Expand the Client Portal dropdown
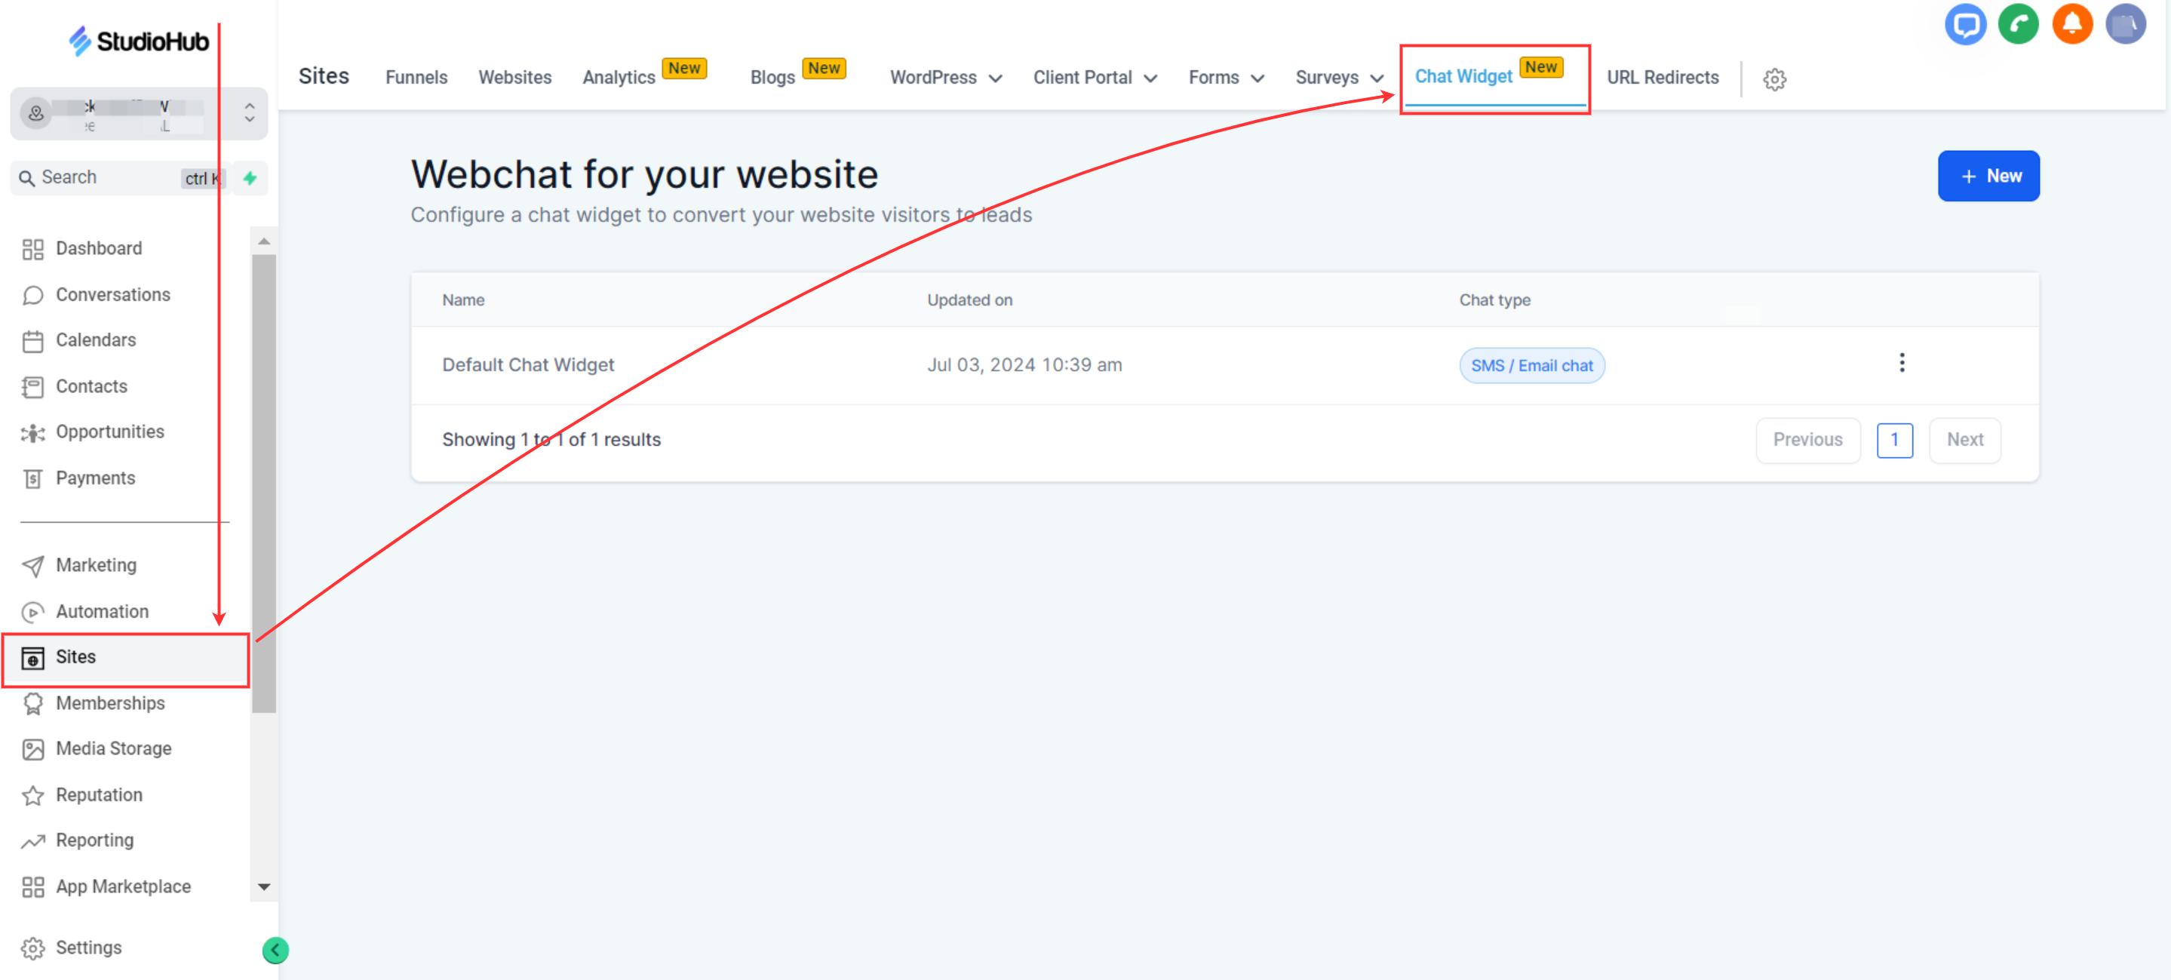This screenshot has height=980, width=2171. [x=1094, y=78]
